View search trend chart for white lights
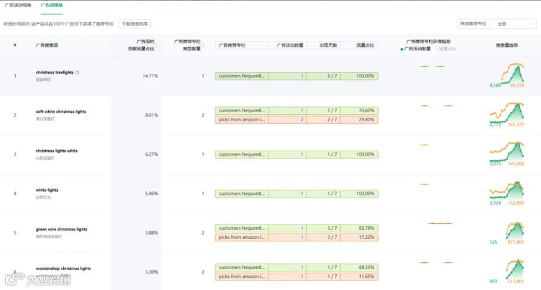The width and height of the screenshot is (541, 290). coord(507,193)
